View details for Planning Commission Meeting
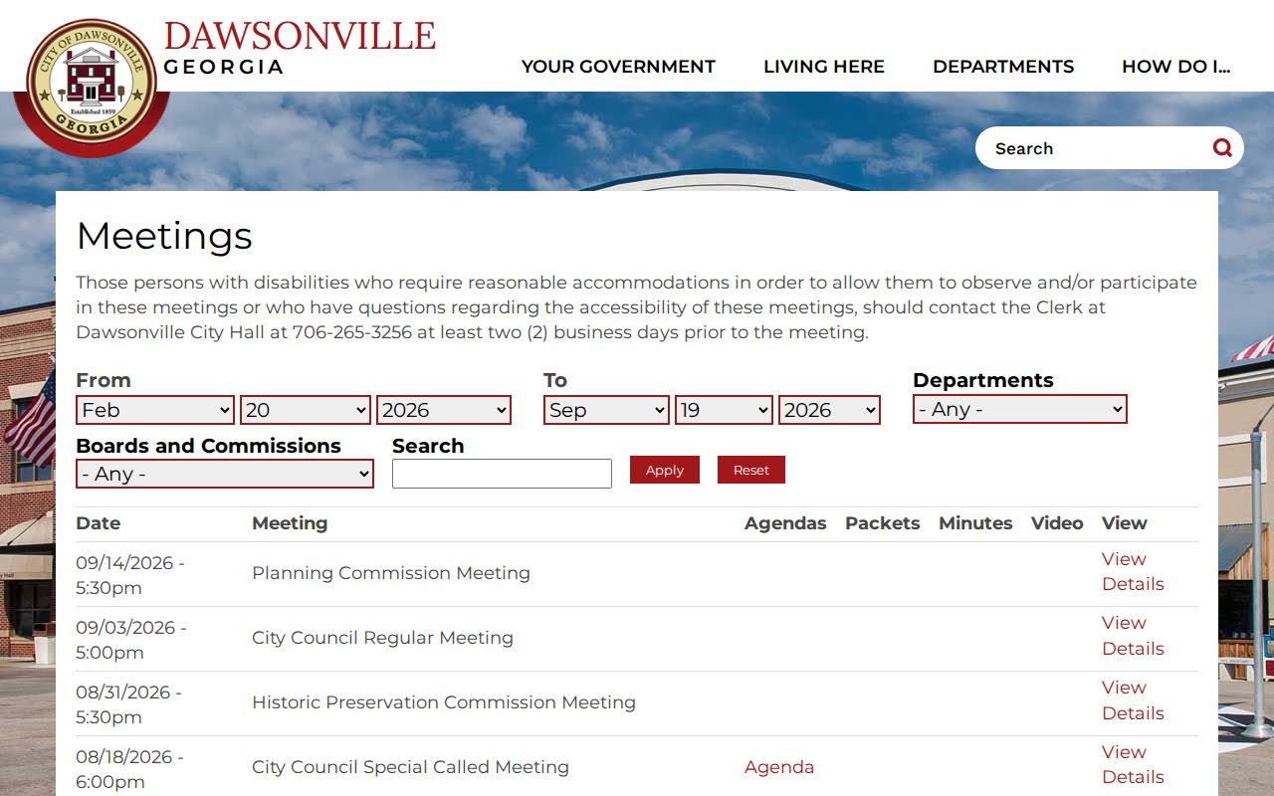Image resolution: width=1274 pixels, height=796 pixels. coord(1133,571)
